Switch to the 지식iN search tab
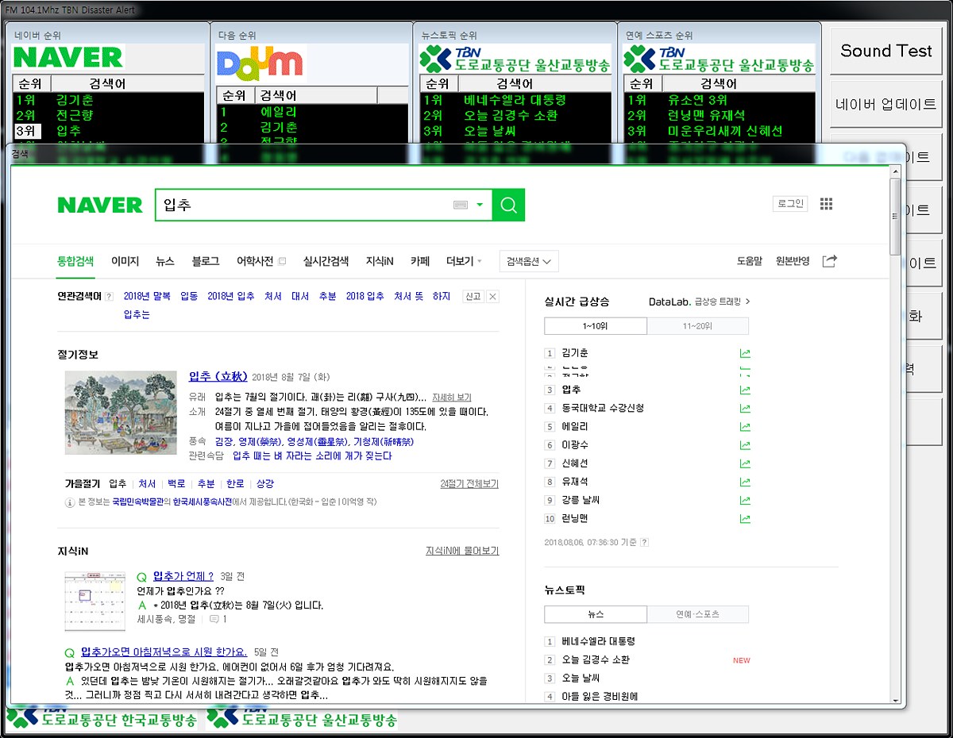The width and height of the screenshot is (953, 738). pos(380,261)
